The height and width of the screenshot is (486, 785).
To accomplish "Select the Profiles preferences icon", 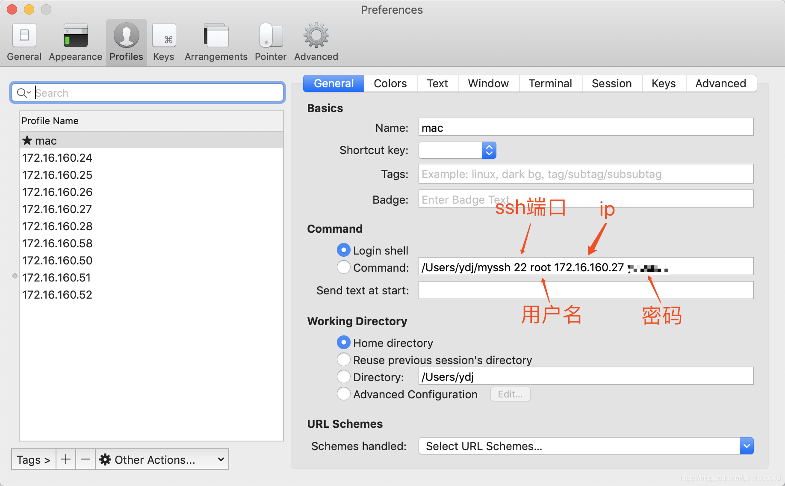I will 126,41.
